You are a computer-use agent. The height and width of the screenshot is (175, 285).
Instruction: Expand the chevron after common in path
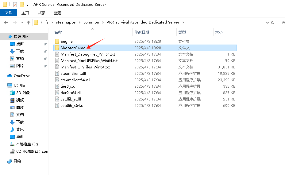click(x=103, y=22)
